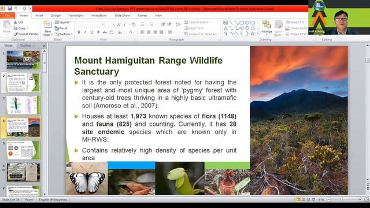Click the Redo icon in quick access toolbar

coord(24,9)
